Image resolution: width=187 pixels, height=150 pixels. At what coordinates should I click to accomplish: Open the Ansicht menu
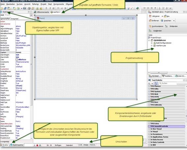point(27,4)
